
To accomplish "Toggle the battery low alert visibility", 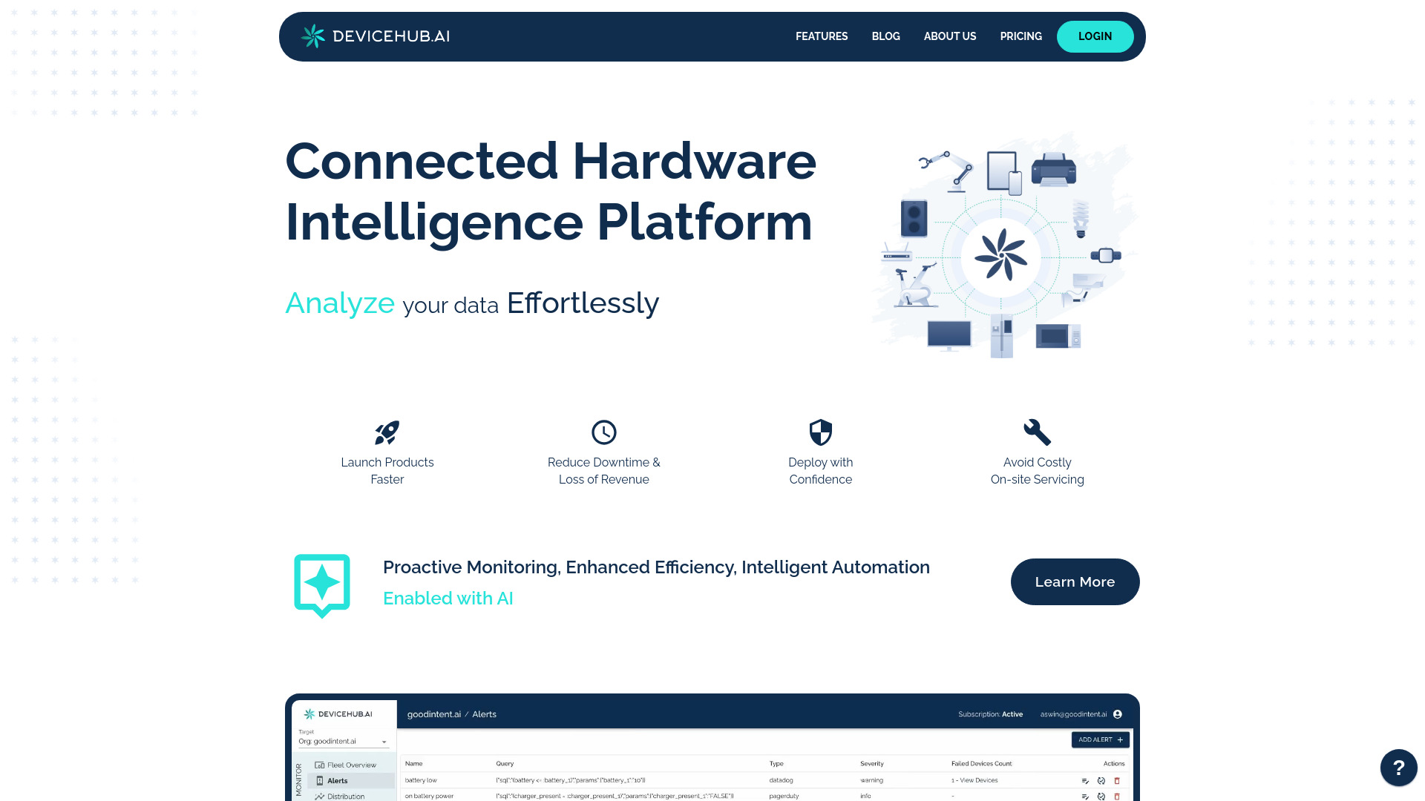I will pos(1101,779).
